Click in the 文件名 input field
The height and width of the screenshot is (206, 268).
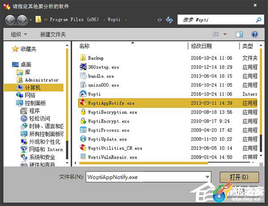145,177
